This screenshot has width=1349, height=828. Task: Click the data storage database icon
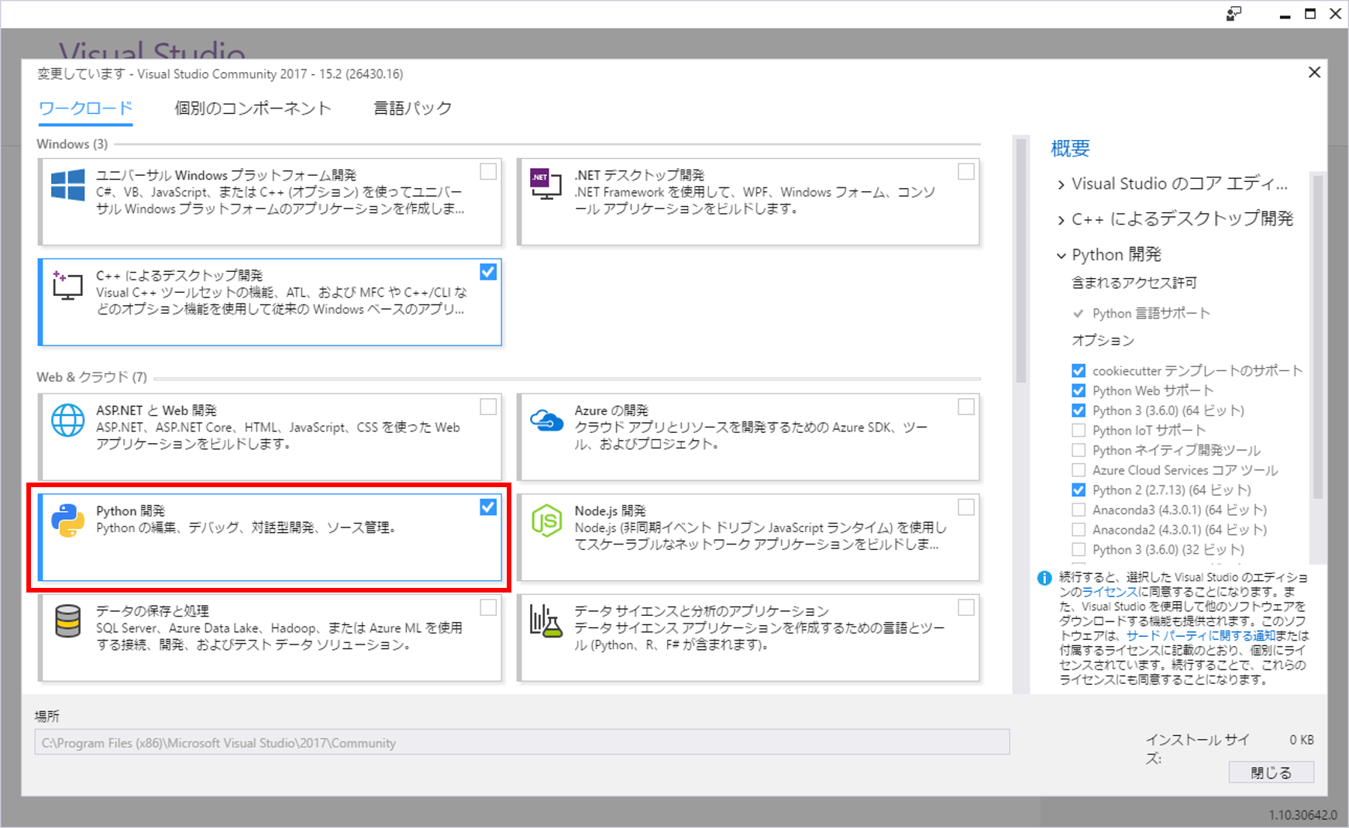tap(67, 621)
